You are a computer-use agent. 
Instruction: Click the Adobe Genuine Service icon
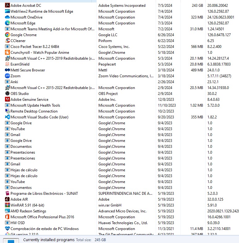7,100
